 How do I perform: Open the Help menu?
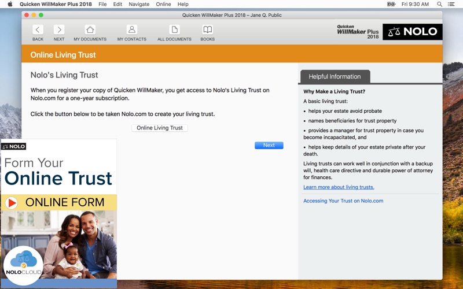[183, 4]
